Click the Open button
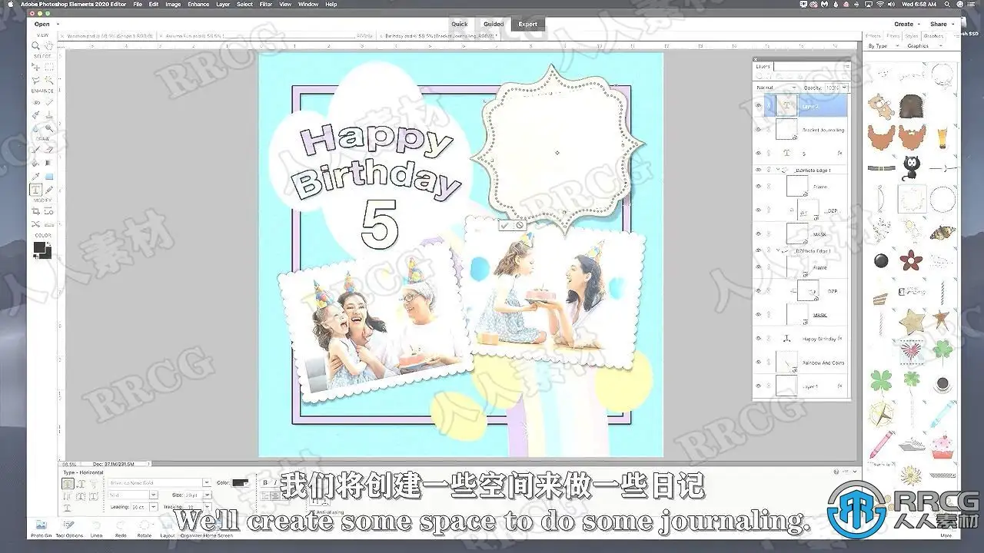 [x=42, y=24]
